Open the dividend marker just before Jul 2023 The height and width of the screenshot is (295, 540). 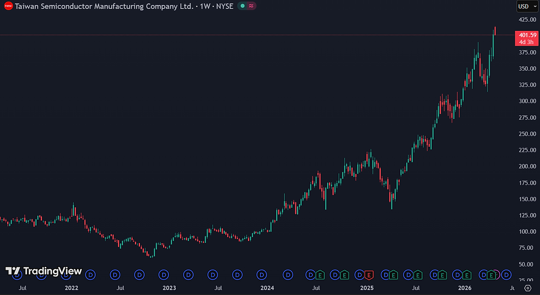tap(213, 275)
